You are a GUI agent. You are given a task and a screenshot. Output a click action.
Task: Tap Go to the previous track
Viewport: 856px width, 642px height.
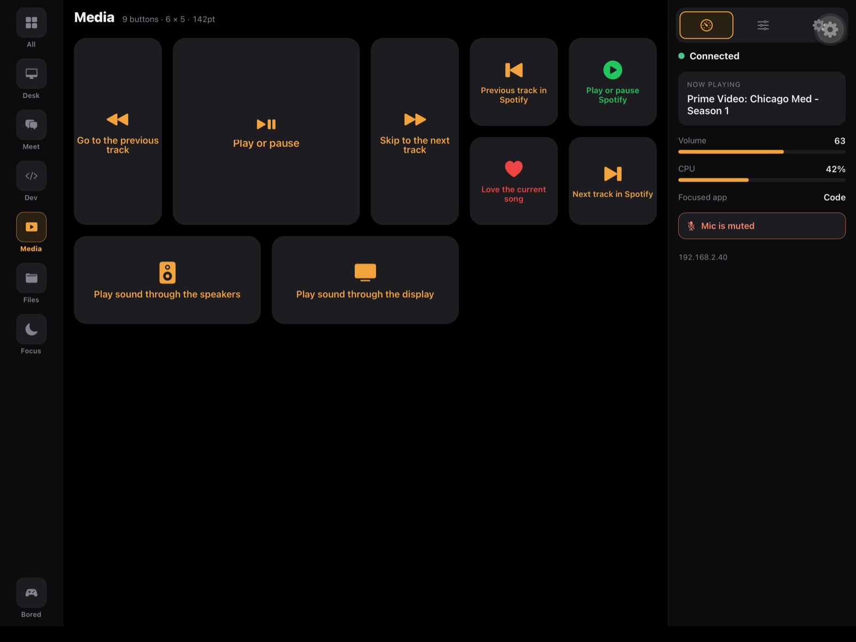point(118,131)
